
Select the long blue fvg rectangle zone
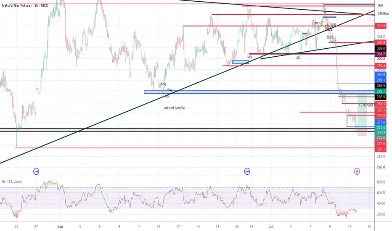[x=259, y=92]
